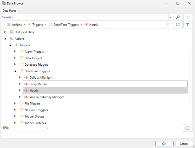
Task: Click the red X delete button
Action: point(167,24)
